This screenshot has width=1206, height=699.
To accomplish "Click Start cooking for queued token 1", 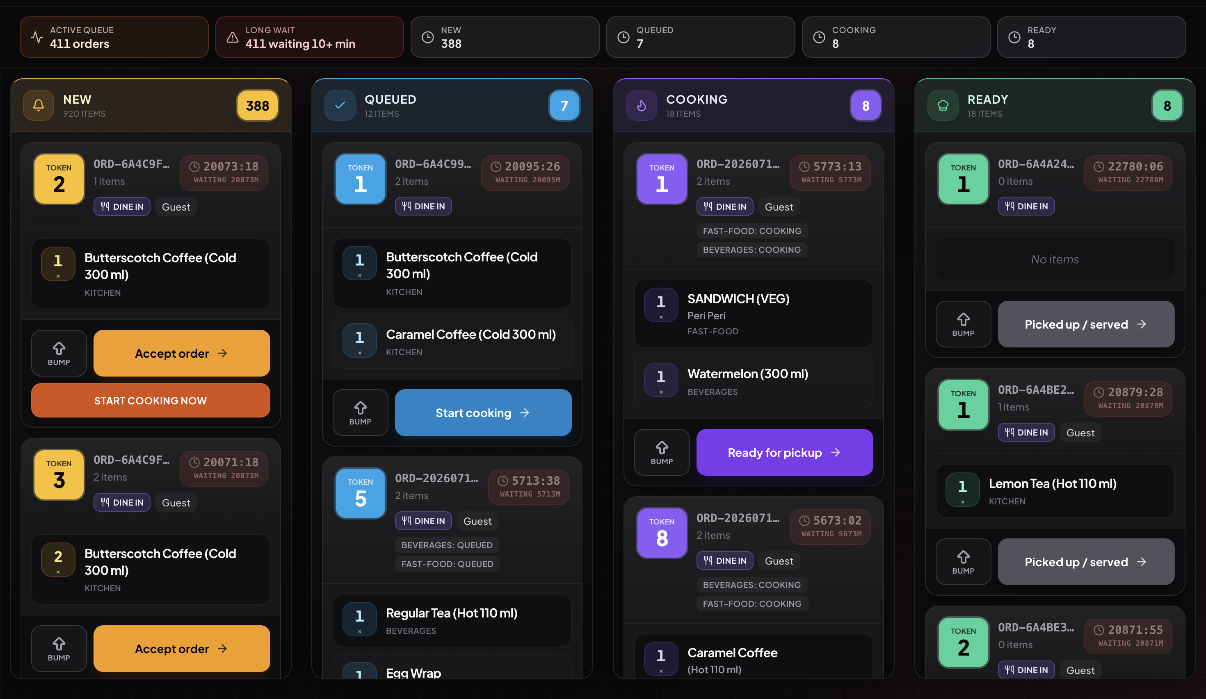I will 483,413.
